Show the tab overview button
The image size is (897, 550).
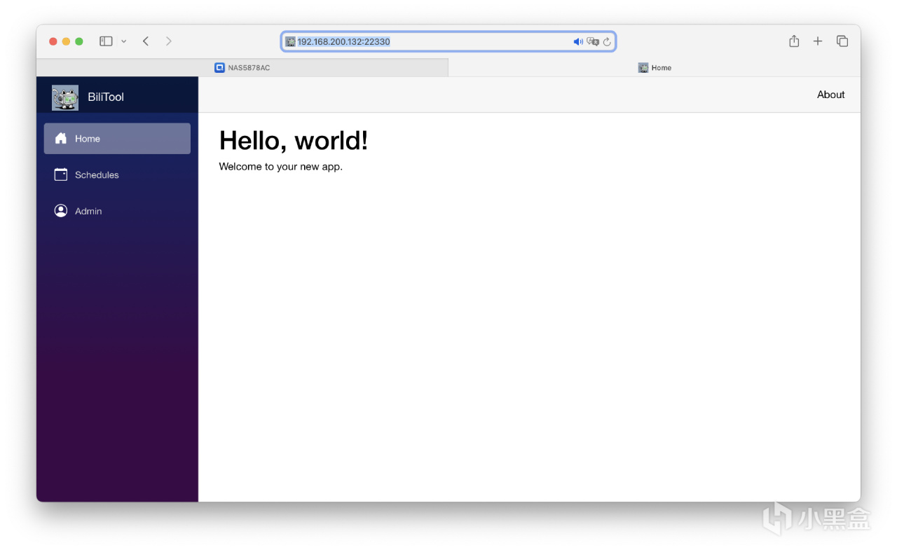(x=842, y=41)
